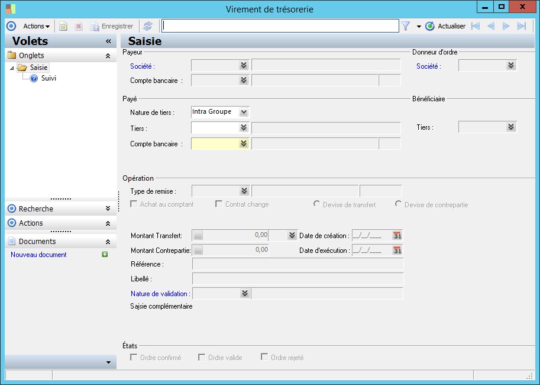
Task: Click the Saisie complémentaire label
Action: pos(161,306)
